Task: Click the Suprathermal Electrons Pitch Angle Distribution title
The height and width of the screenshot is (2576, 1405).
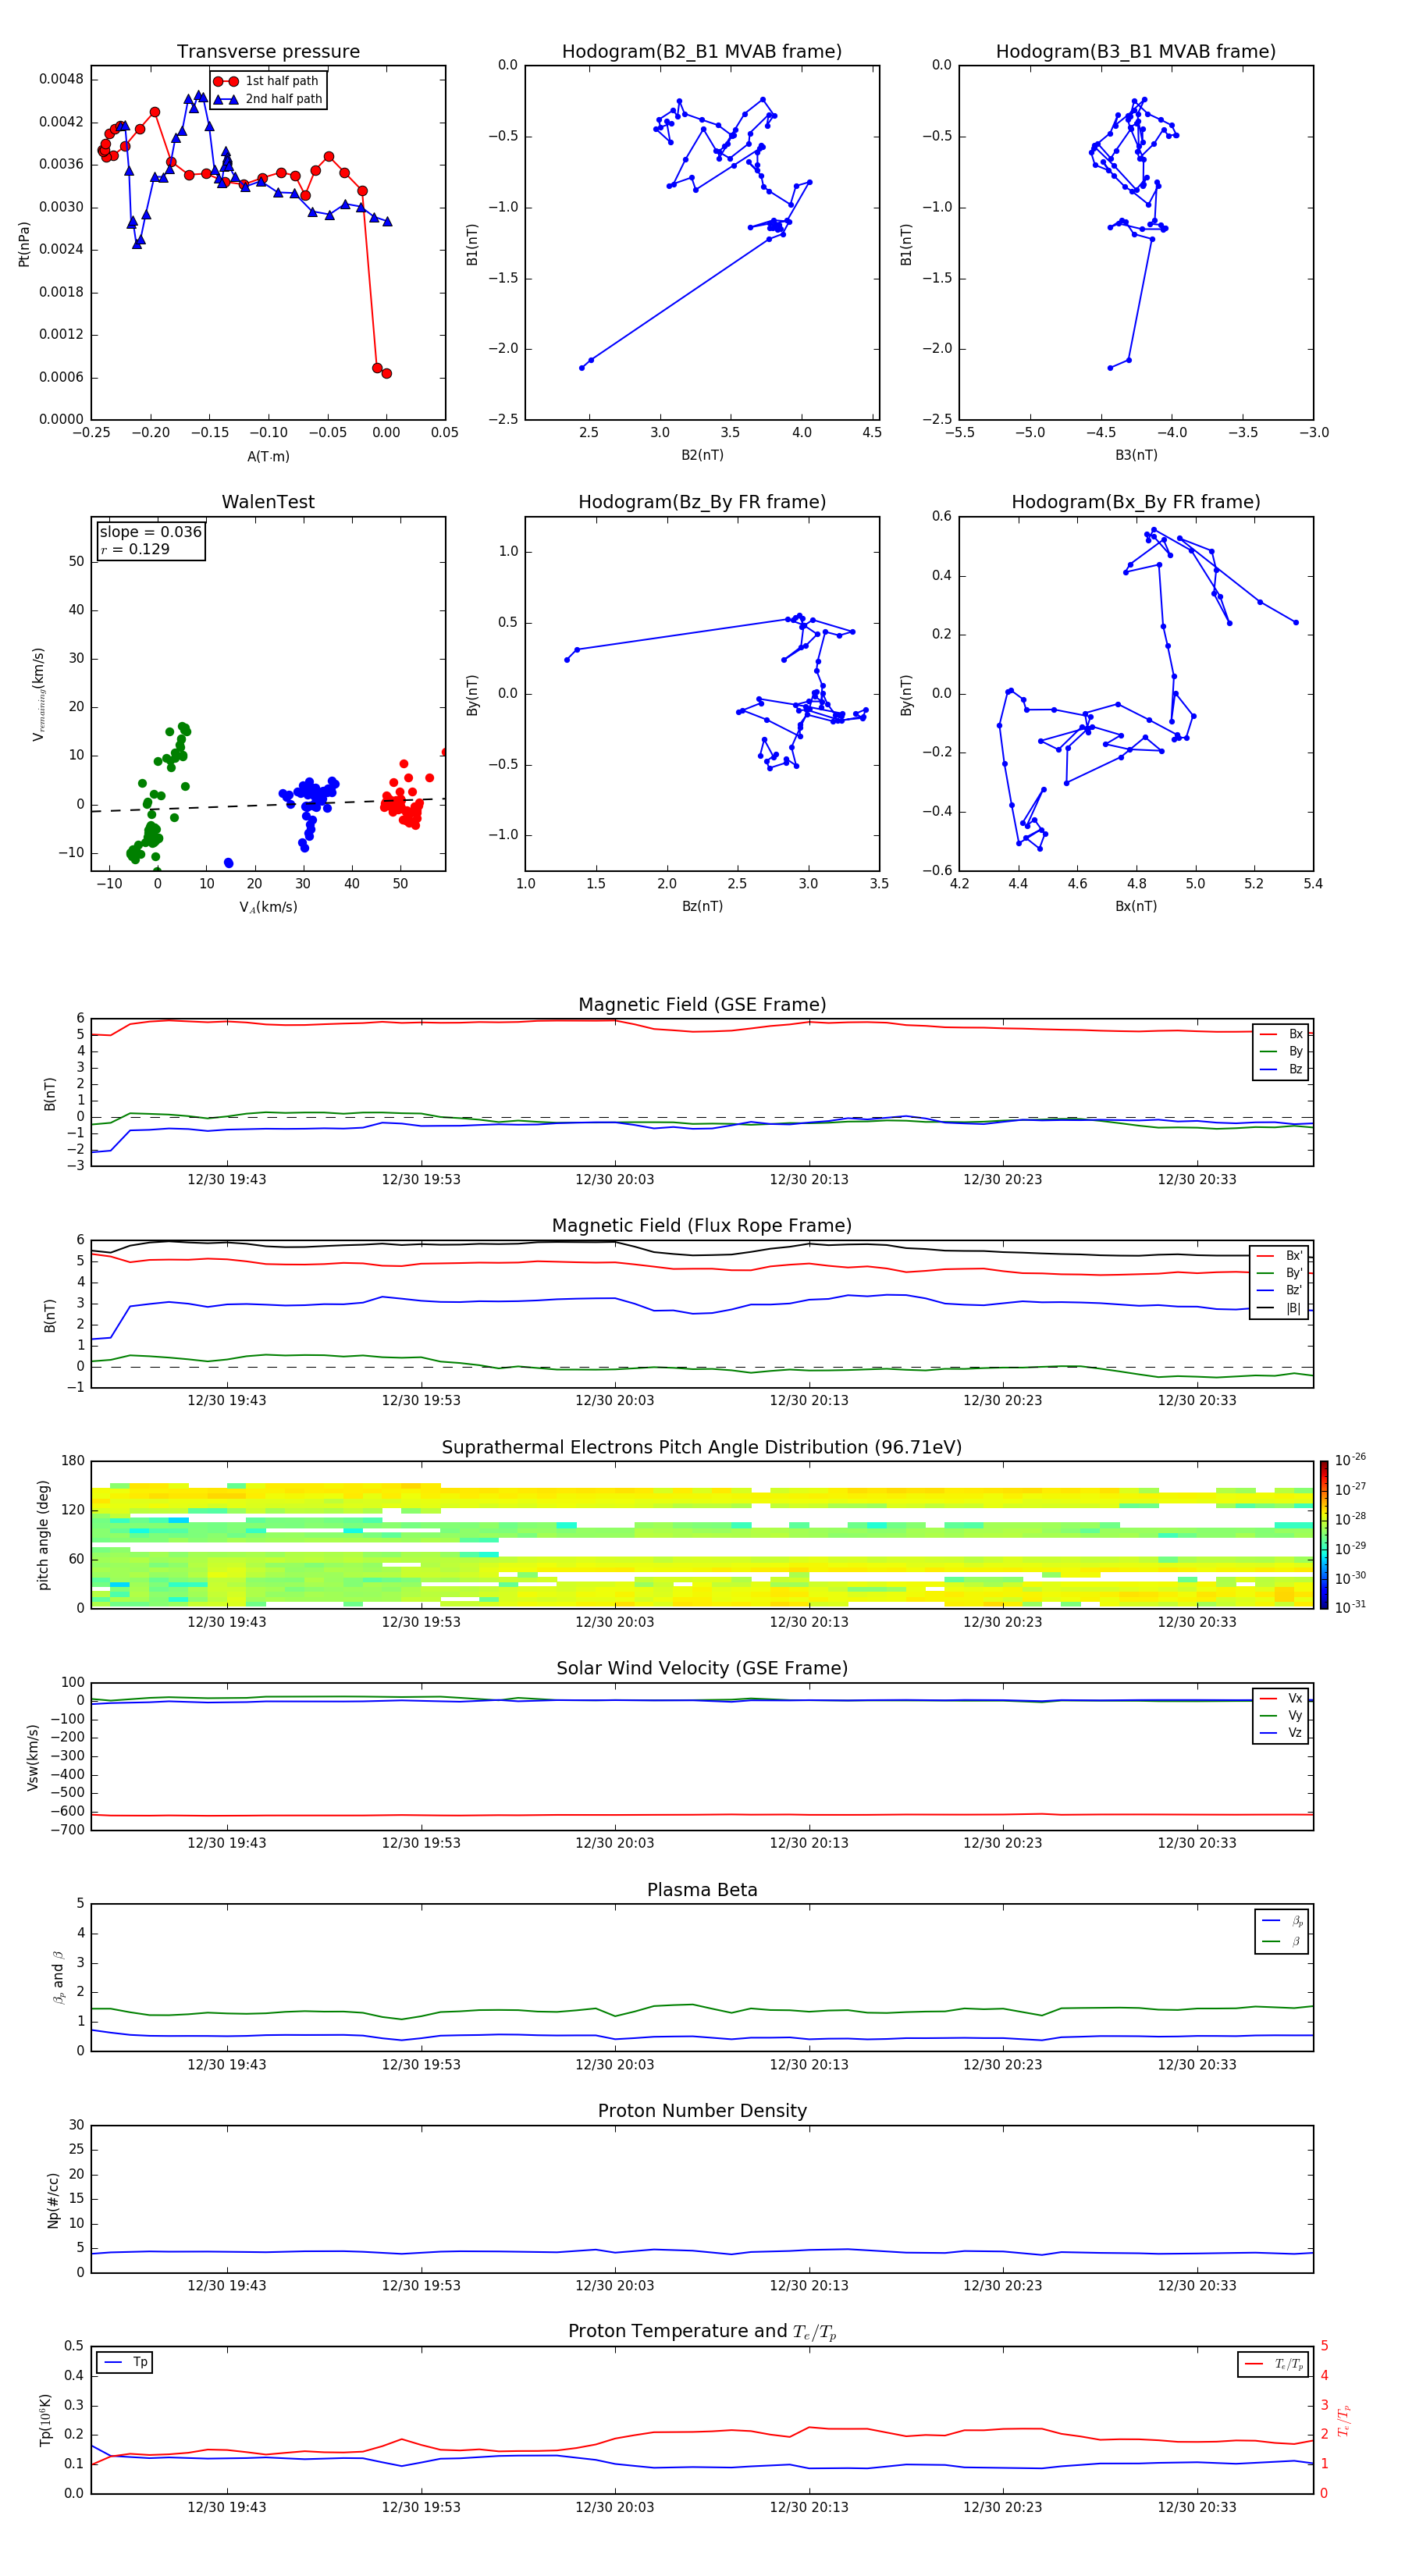Action: pos(702,1447)
